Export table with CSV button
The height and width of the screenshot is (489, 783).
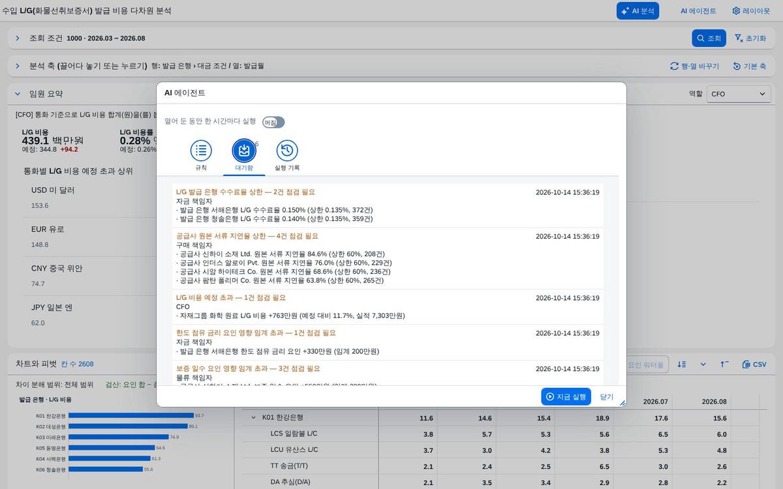coord(754,364)
